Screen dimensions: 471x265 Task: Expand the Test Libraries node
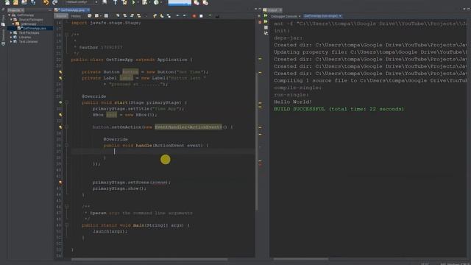pyautogui.click(x=12, y=42)
